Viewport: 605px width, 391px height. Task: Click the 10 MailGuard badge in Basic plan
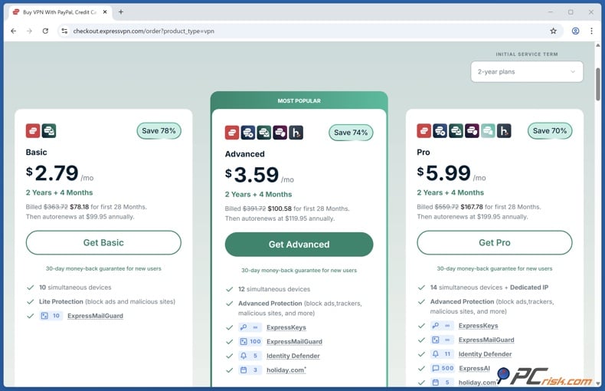click(x=51, y=316)
